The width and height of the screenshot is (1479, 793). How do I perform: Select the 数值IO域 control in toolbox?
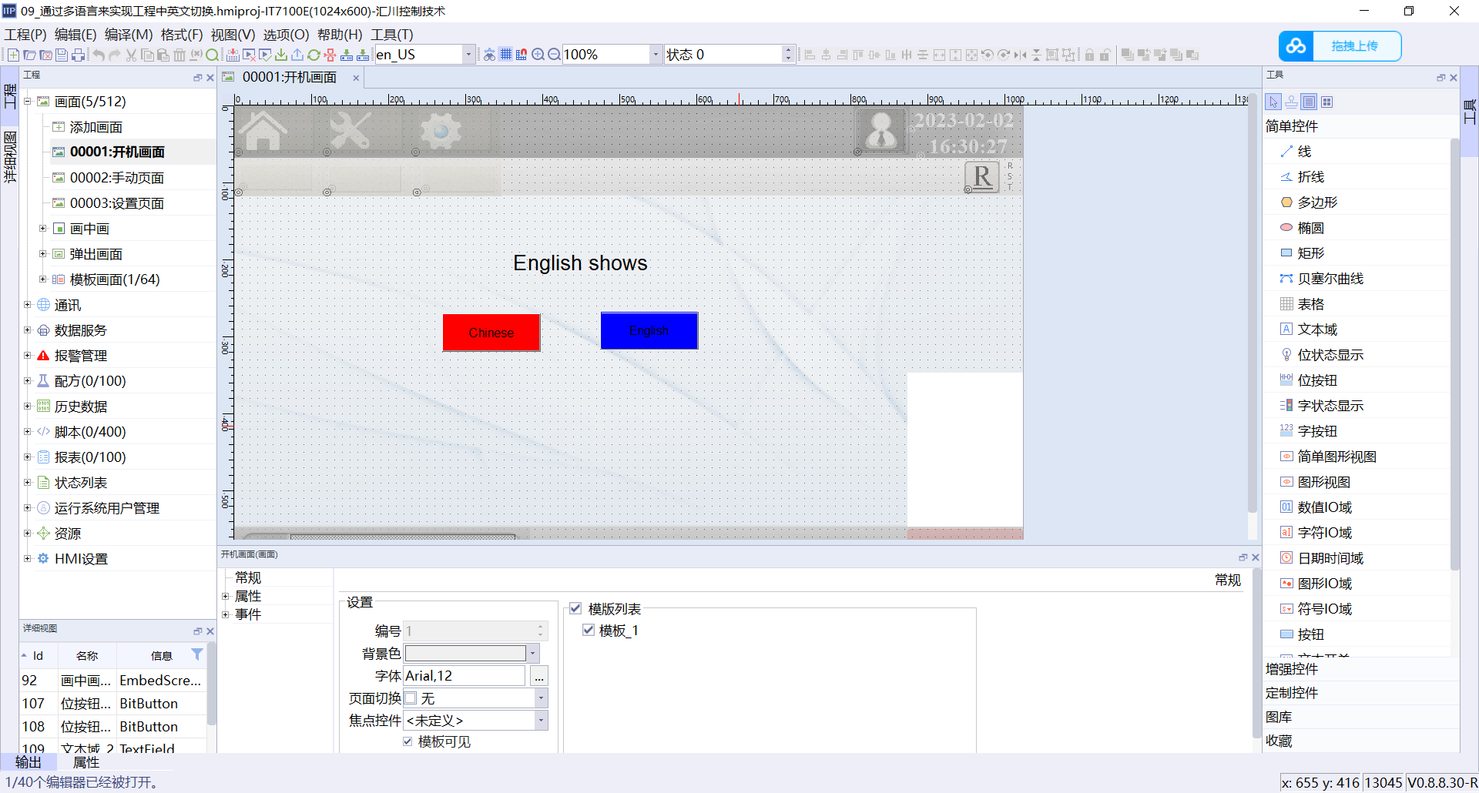[x=1324, y=507]
